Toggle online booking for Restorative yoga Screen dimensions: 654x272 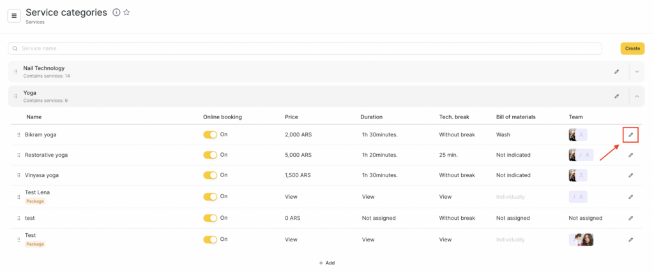click(210, 155)
